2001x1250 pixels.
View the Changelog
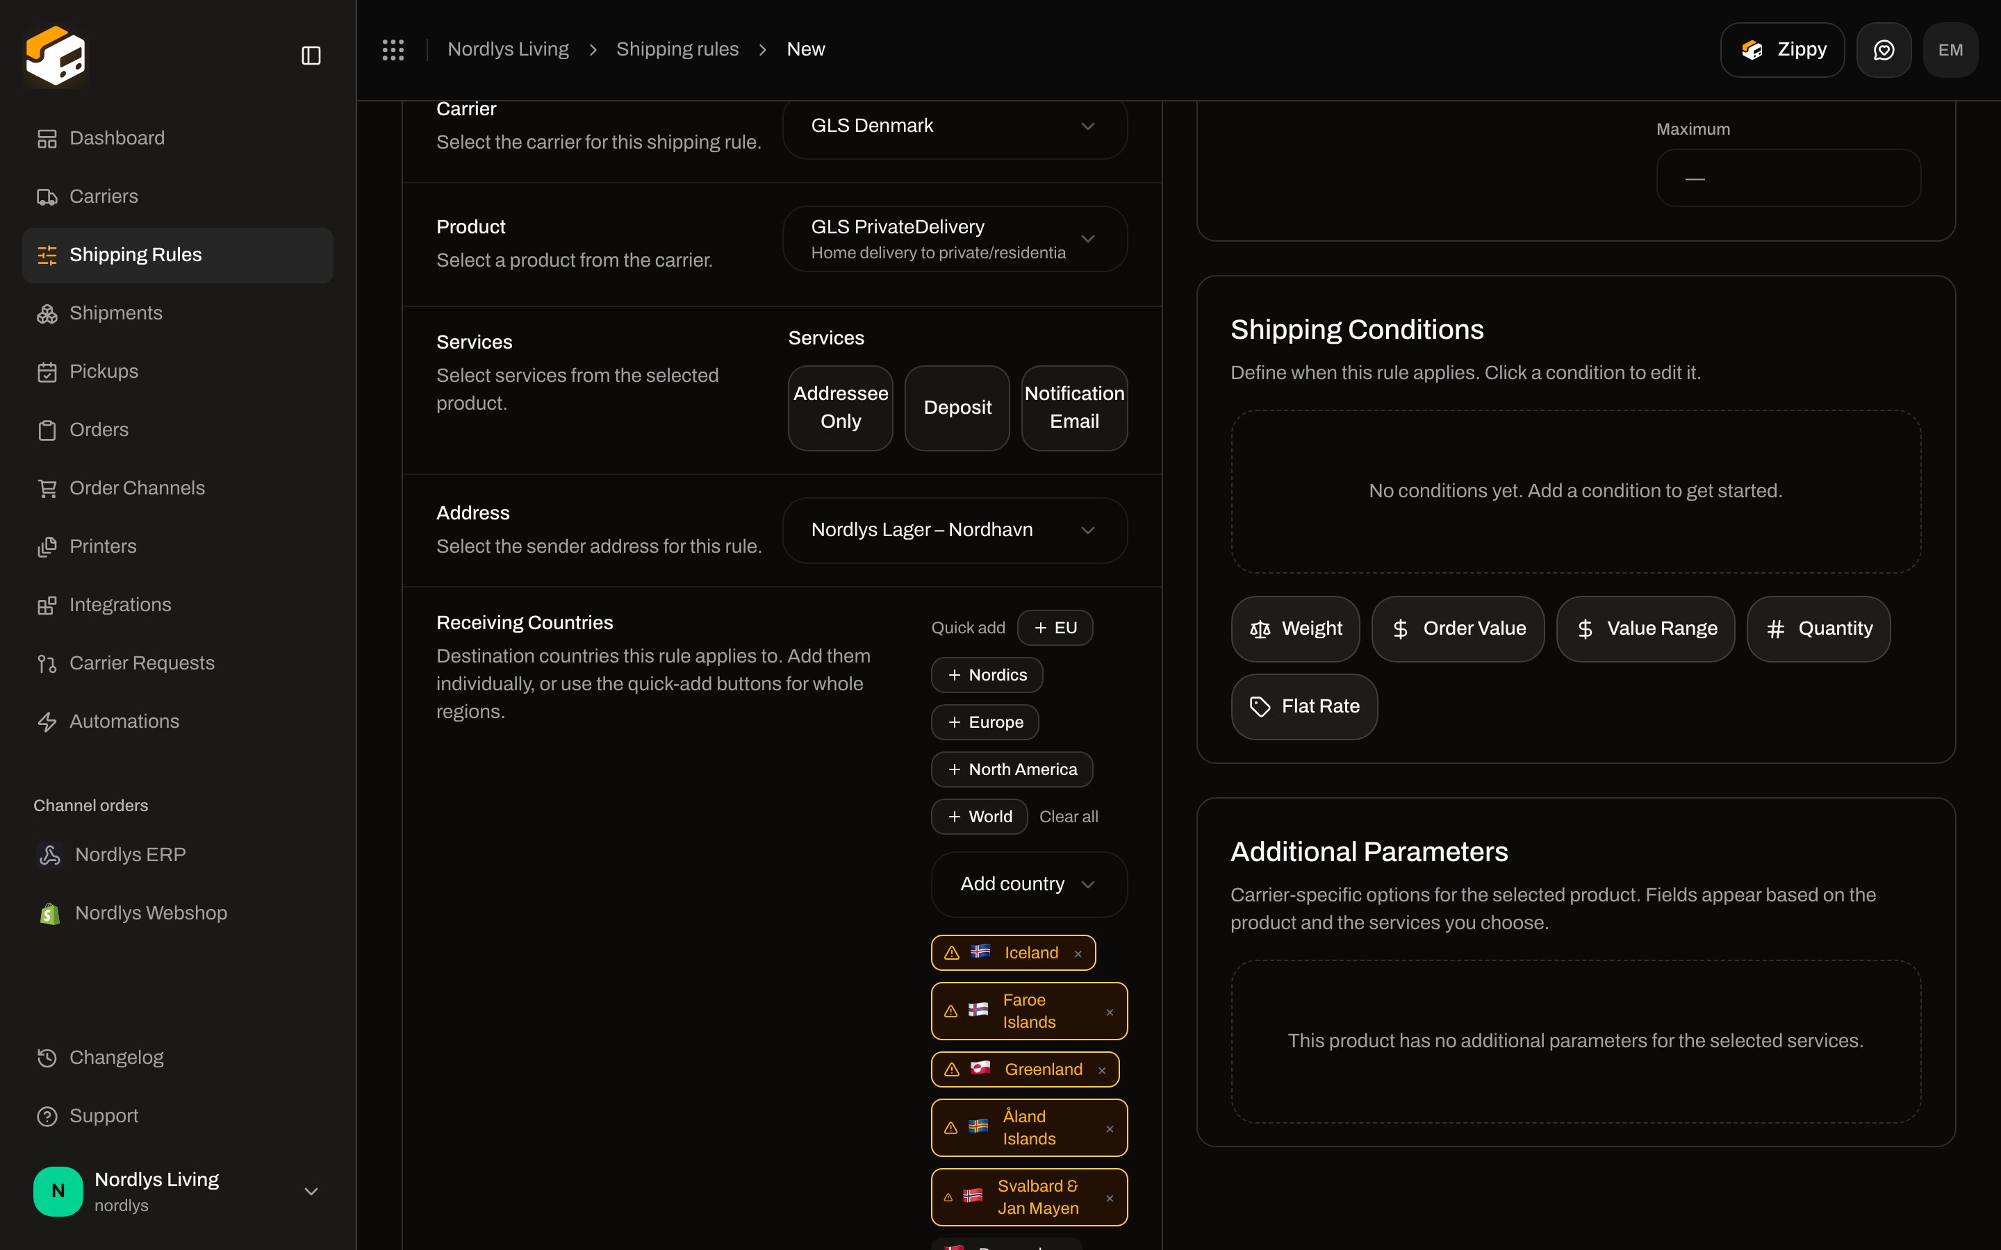pyautogui.click(x=178, y=1058)
